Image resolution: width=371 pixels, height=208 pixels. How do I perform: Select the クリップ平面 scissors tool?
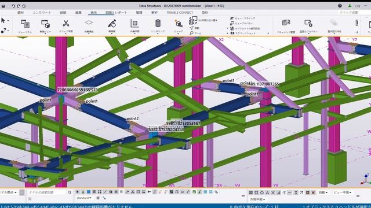click(66, 23)
